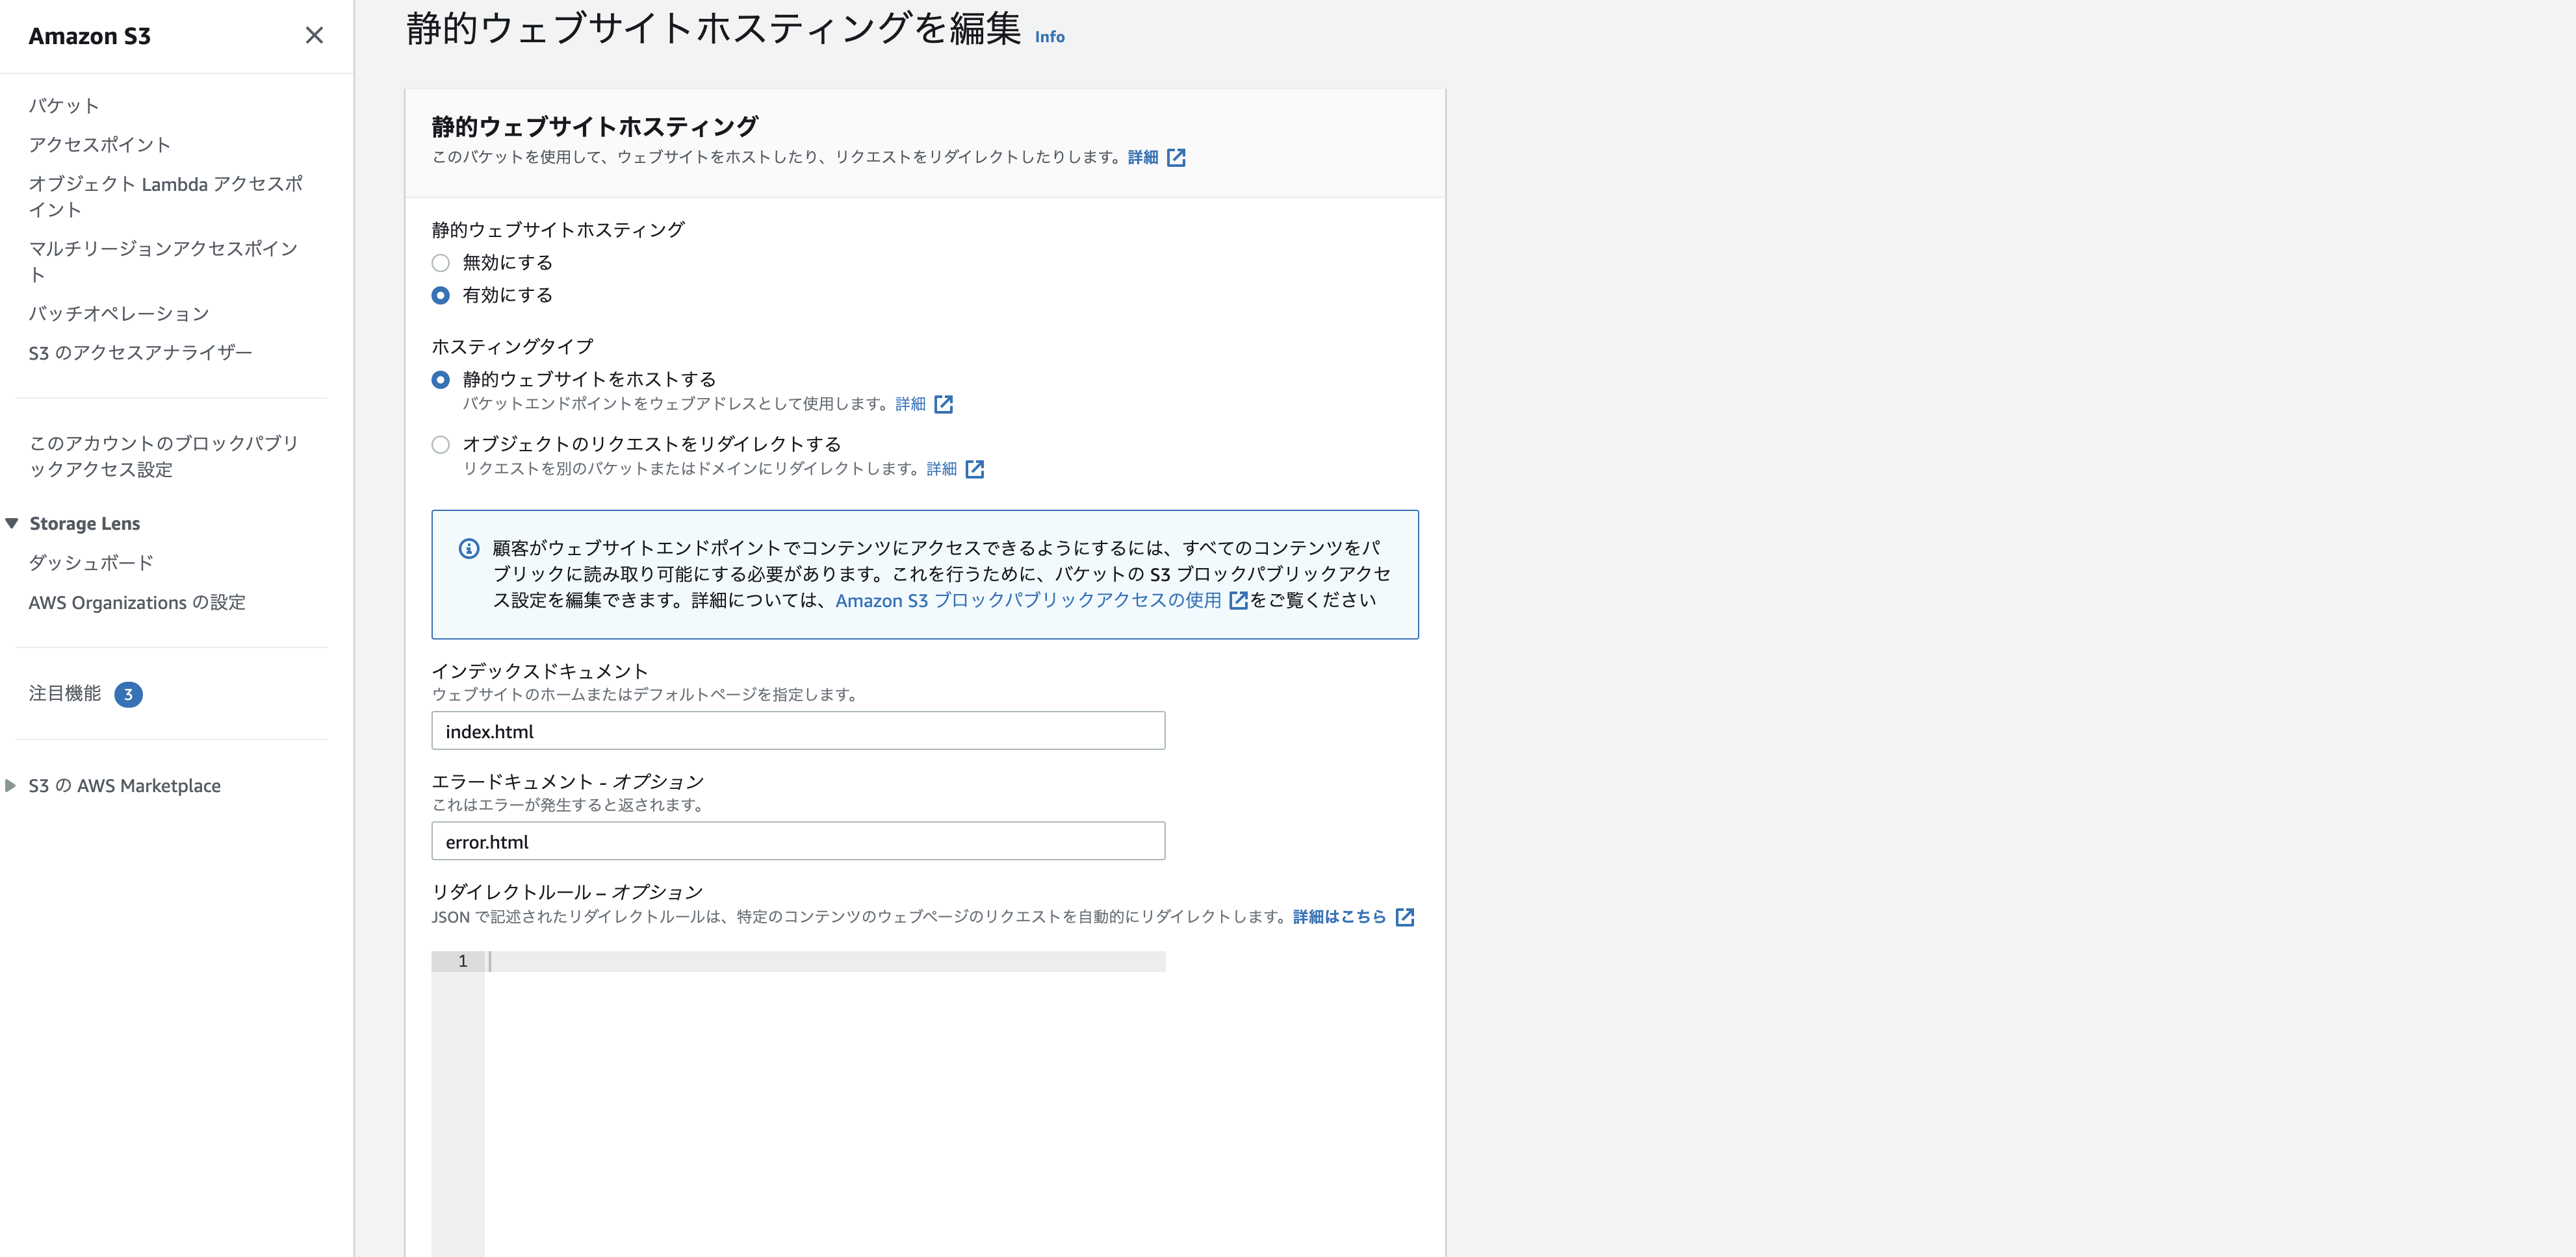The image size is (2576, 1257).
Task: Click the 注目機能 badge number 3
Action: 128,695
